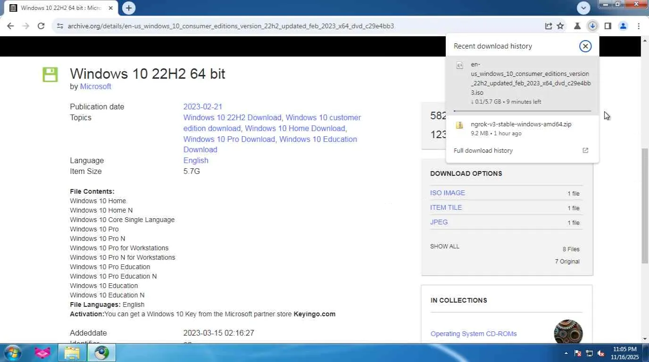Select the downloading ISO file entry
Viewport: 649px width, 362px height.
pyautogui.click(x=522, y=85)
